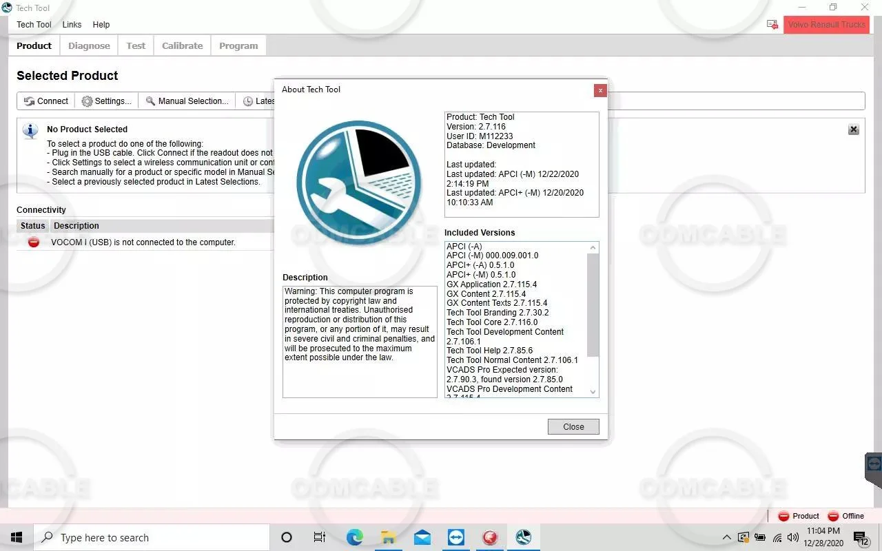Screen dimensions: 882x551
Task: Select 'Tech Tool Help 2.7.85.6' entry
Action: (x=489, y=351)
